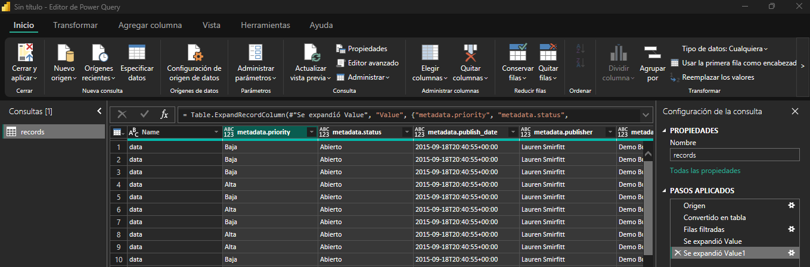This screenshot has width=810, height=267.
Task: Expand the ribbon overflow arrow
Action: click(x=802, y=66)
